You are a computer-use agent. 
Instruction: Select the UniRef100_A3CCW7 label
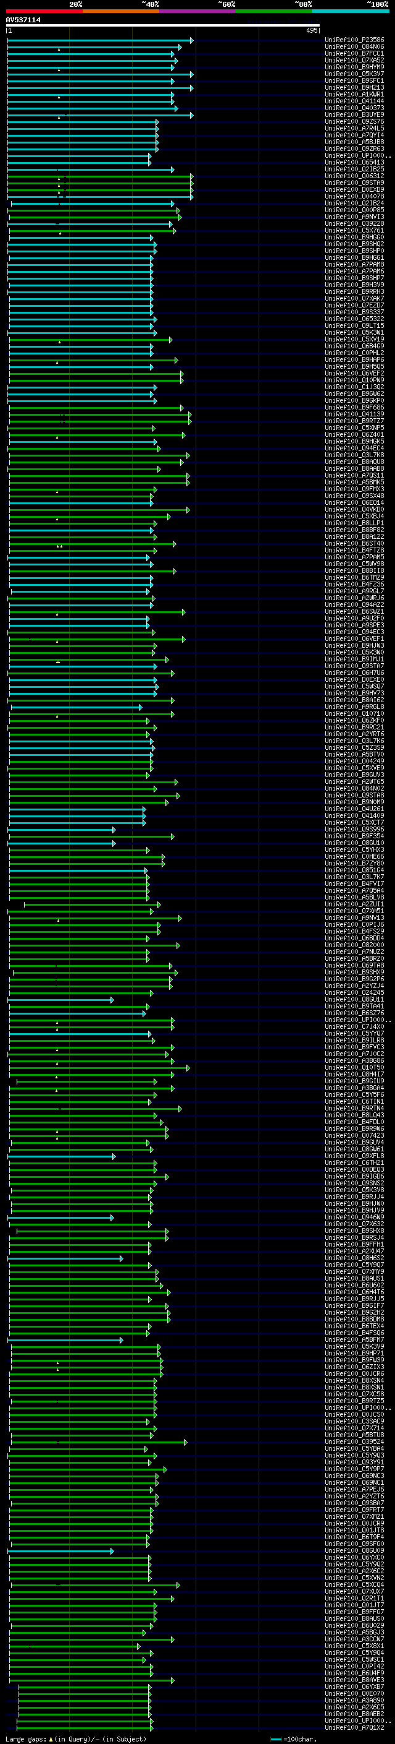(354, 1639)
